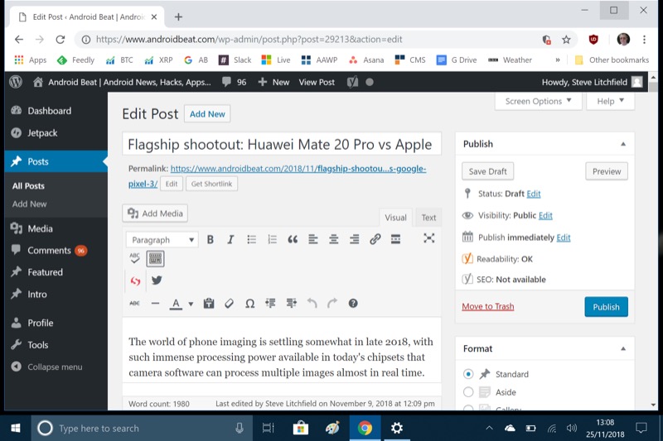Align text right
The image size is (663, 441).
tap(355, 240)
